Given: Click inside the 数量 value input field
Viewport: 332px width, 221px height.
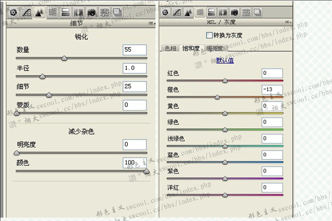Looking at the screenshot, I should point(135,50).
